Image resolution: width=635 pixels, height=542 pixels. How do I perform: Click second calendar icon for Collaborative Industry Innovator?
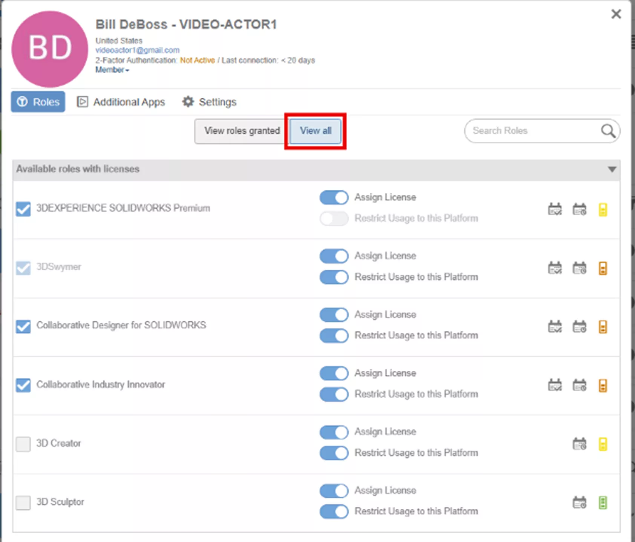[580, 385]
